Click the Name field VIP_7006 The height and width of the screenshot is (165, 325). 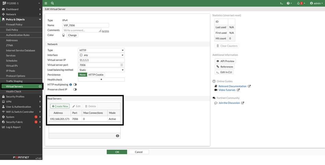(x=86, y=25)
